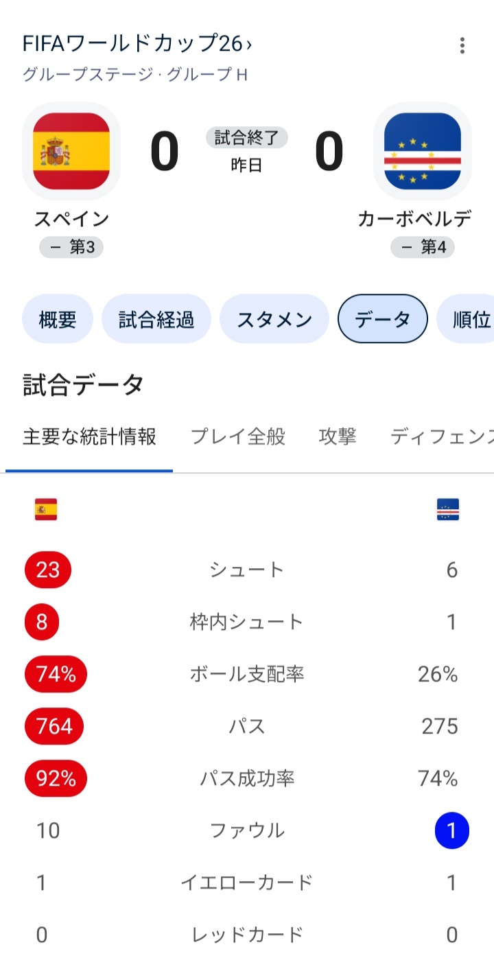Viewport: 494px width, 958px height.
Task: Switch to プレイ全般 stats tab
Action: (237, 436)
